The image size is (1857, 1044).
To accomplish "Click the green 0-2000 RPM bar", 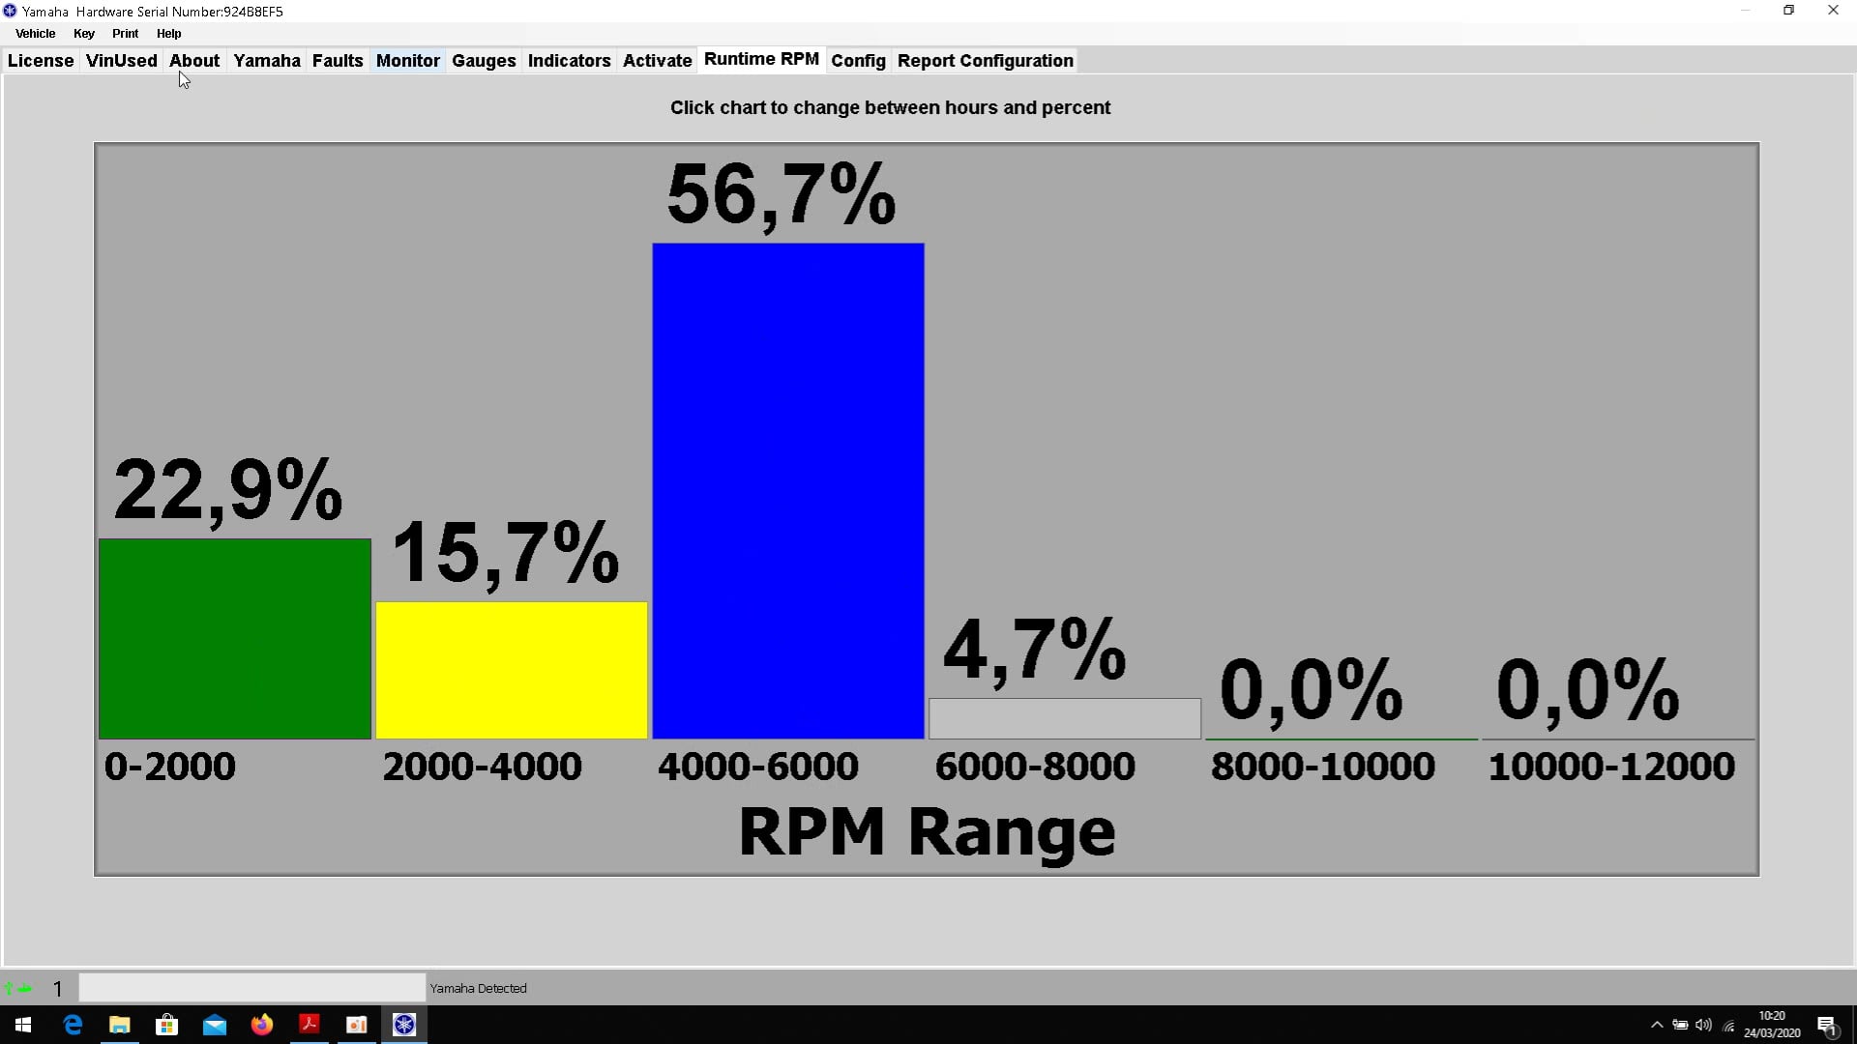I will (x=235, y=639).
